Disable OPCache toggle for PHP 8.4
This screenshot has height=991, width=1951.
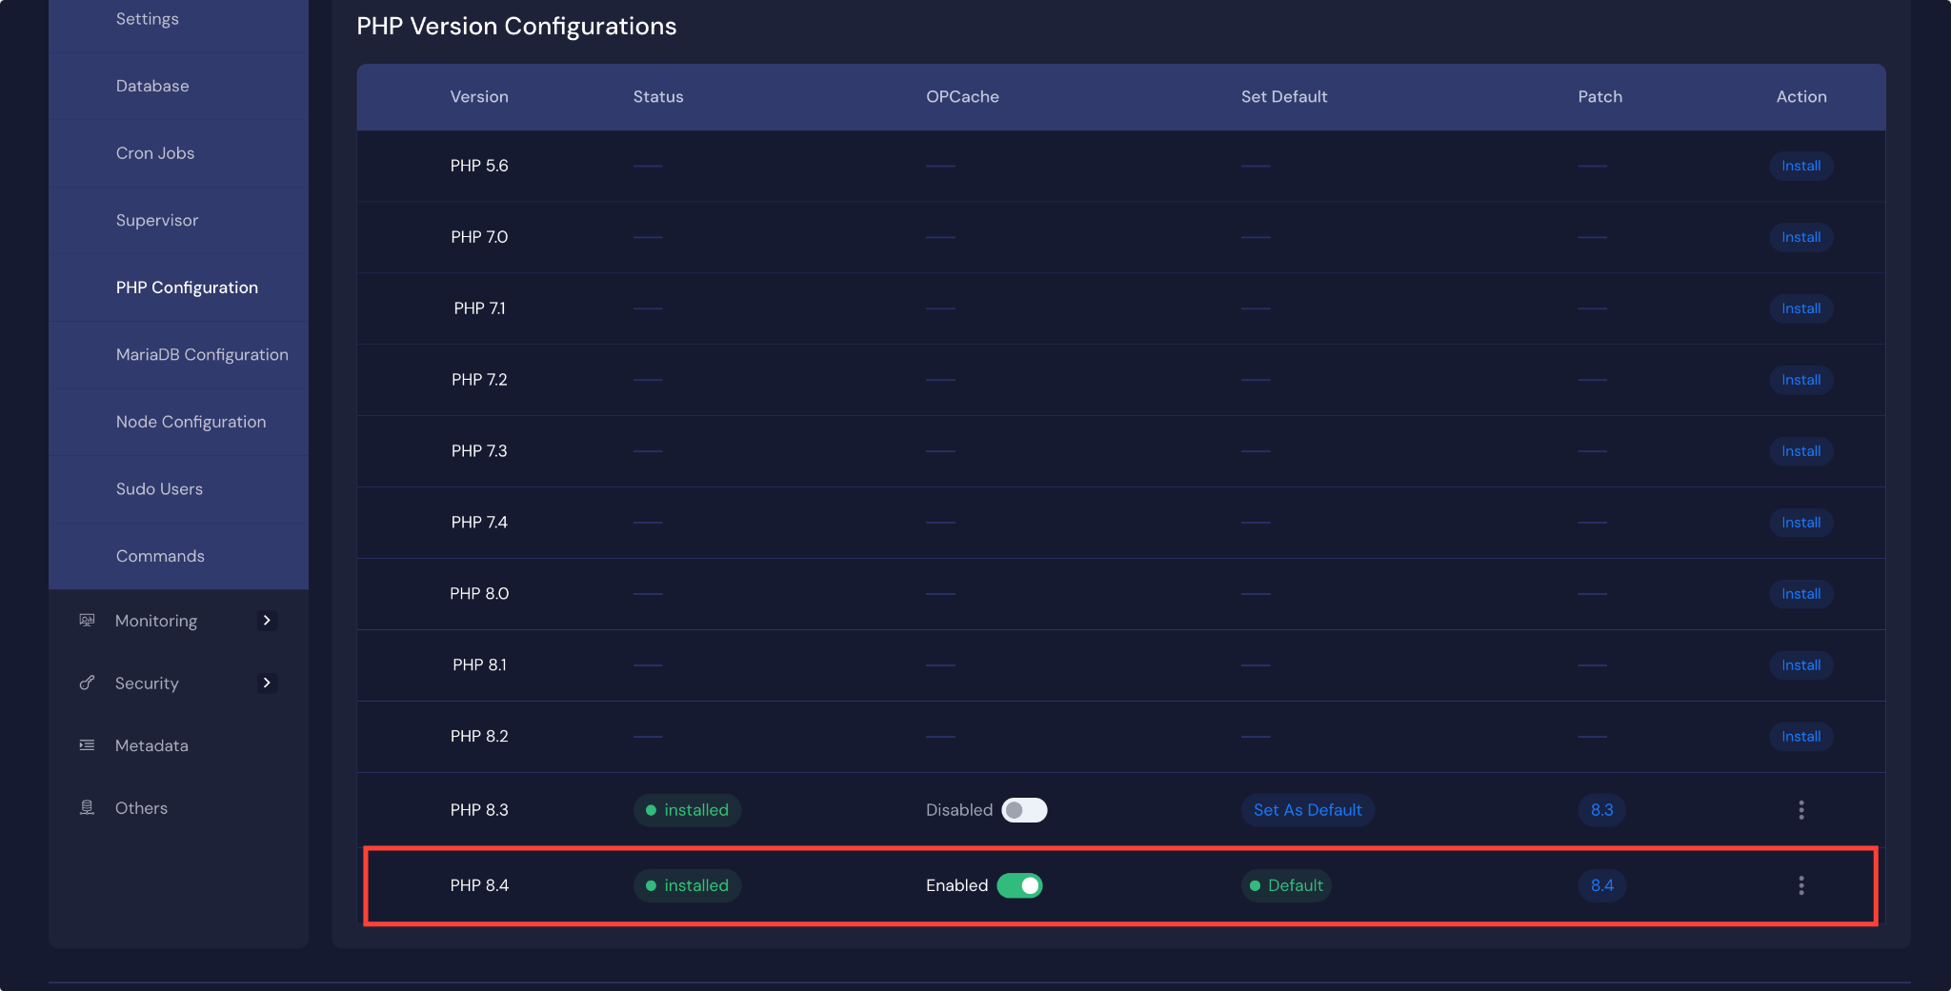(1019, 885)
